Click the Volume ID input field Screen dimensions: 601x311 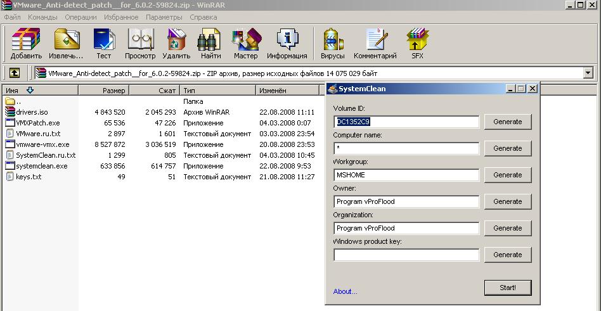click(406, 122)
